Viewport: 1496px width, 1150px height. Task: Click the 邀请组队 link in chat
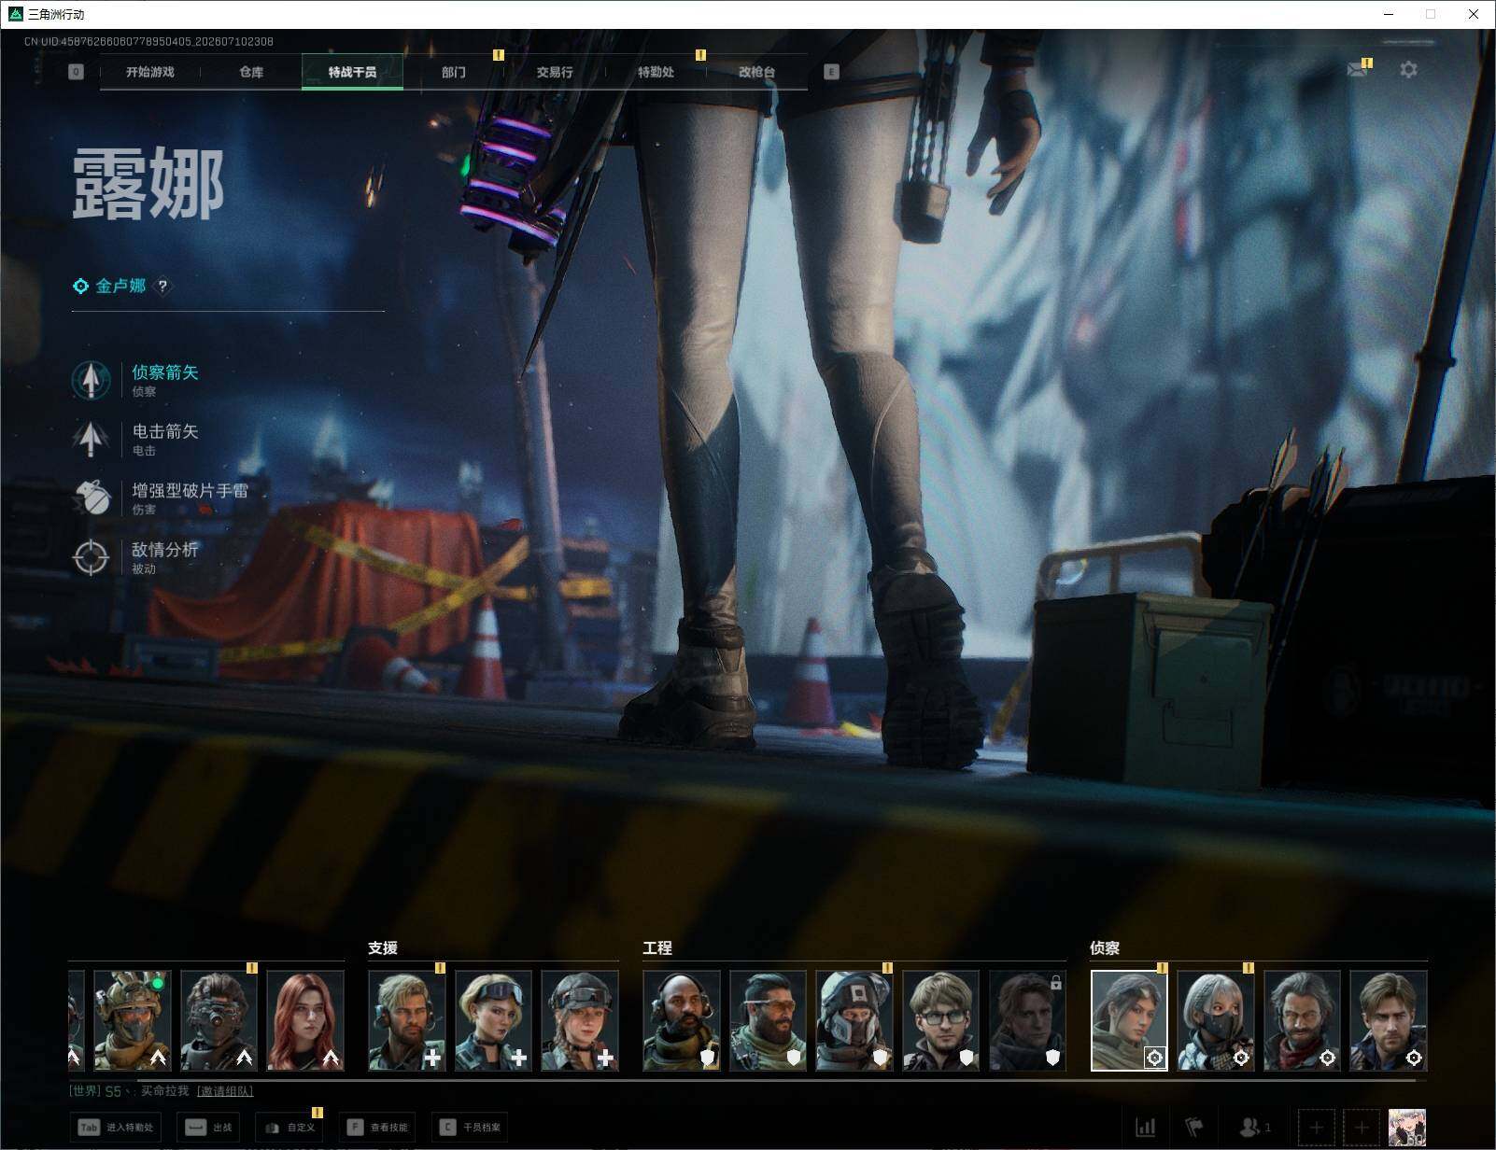pos(224,1091)
